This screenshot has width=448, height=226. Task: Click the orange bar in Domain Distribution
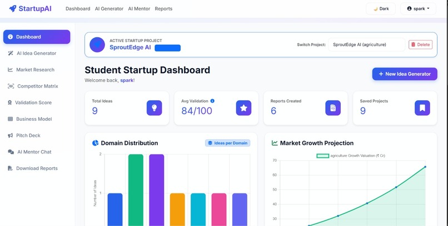point(177,209)
